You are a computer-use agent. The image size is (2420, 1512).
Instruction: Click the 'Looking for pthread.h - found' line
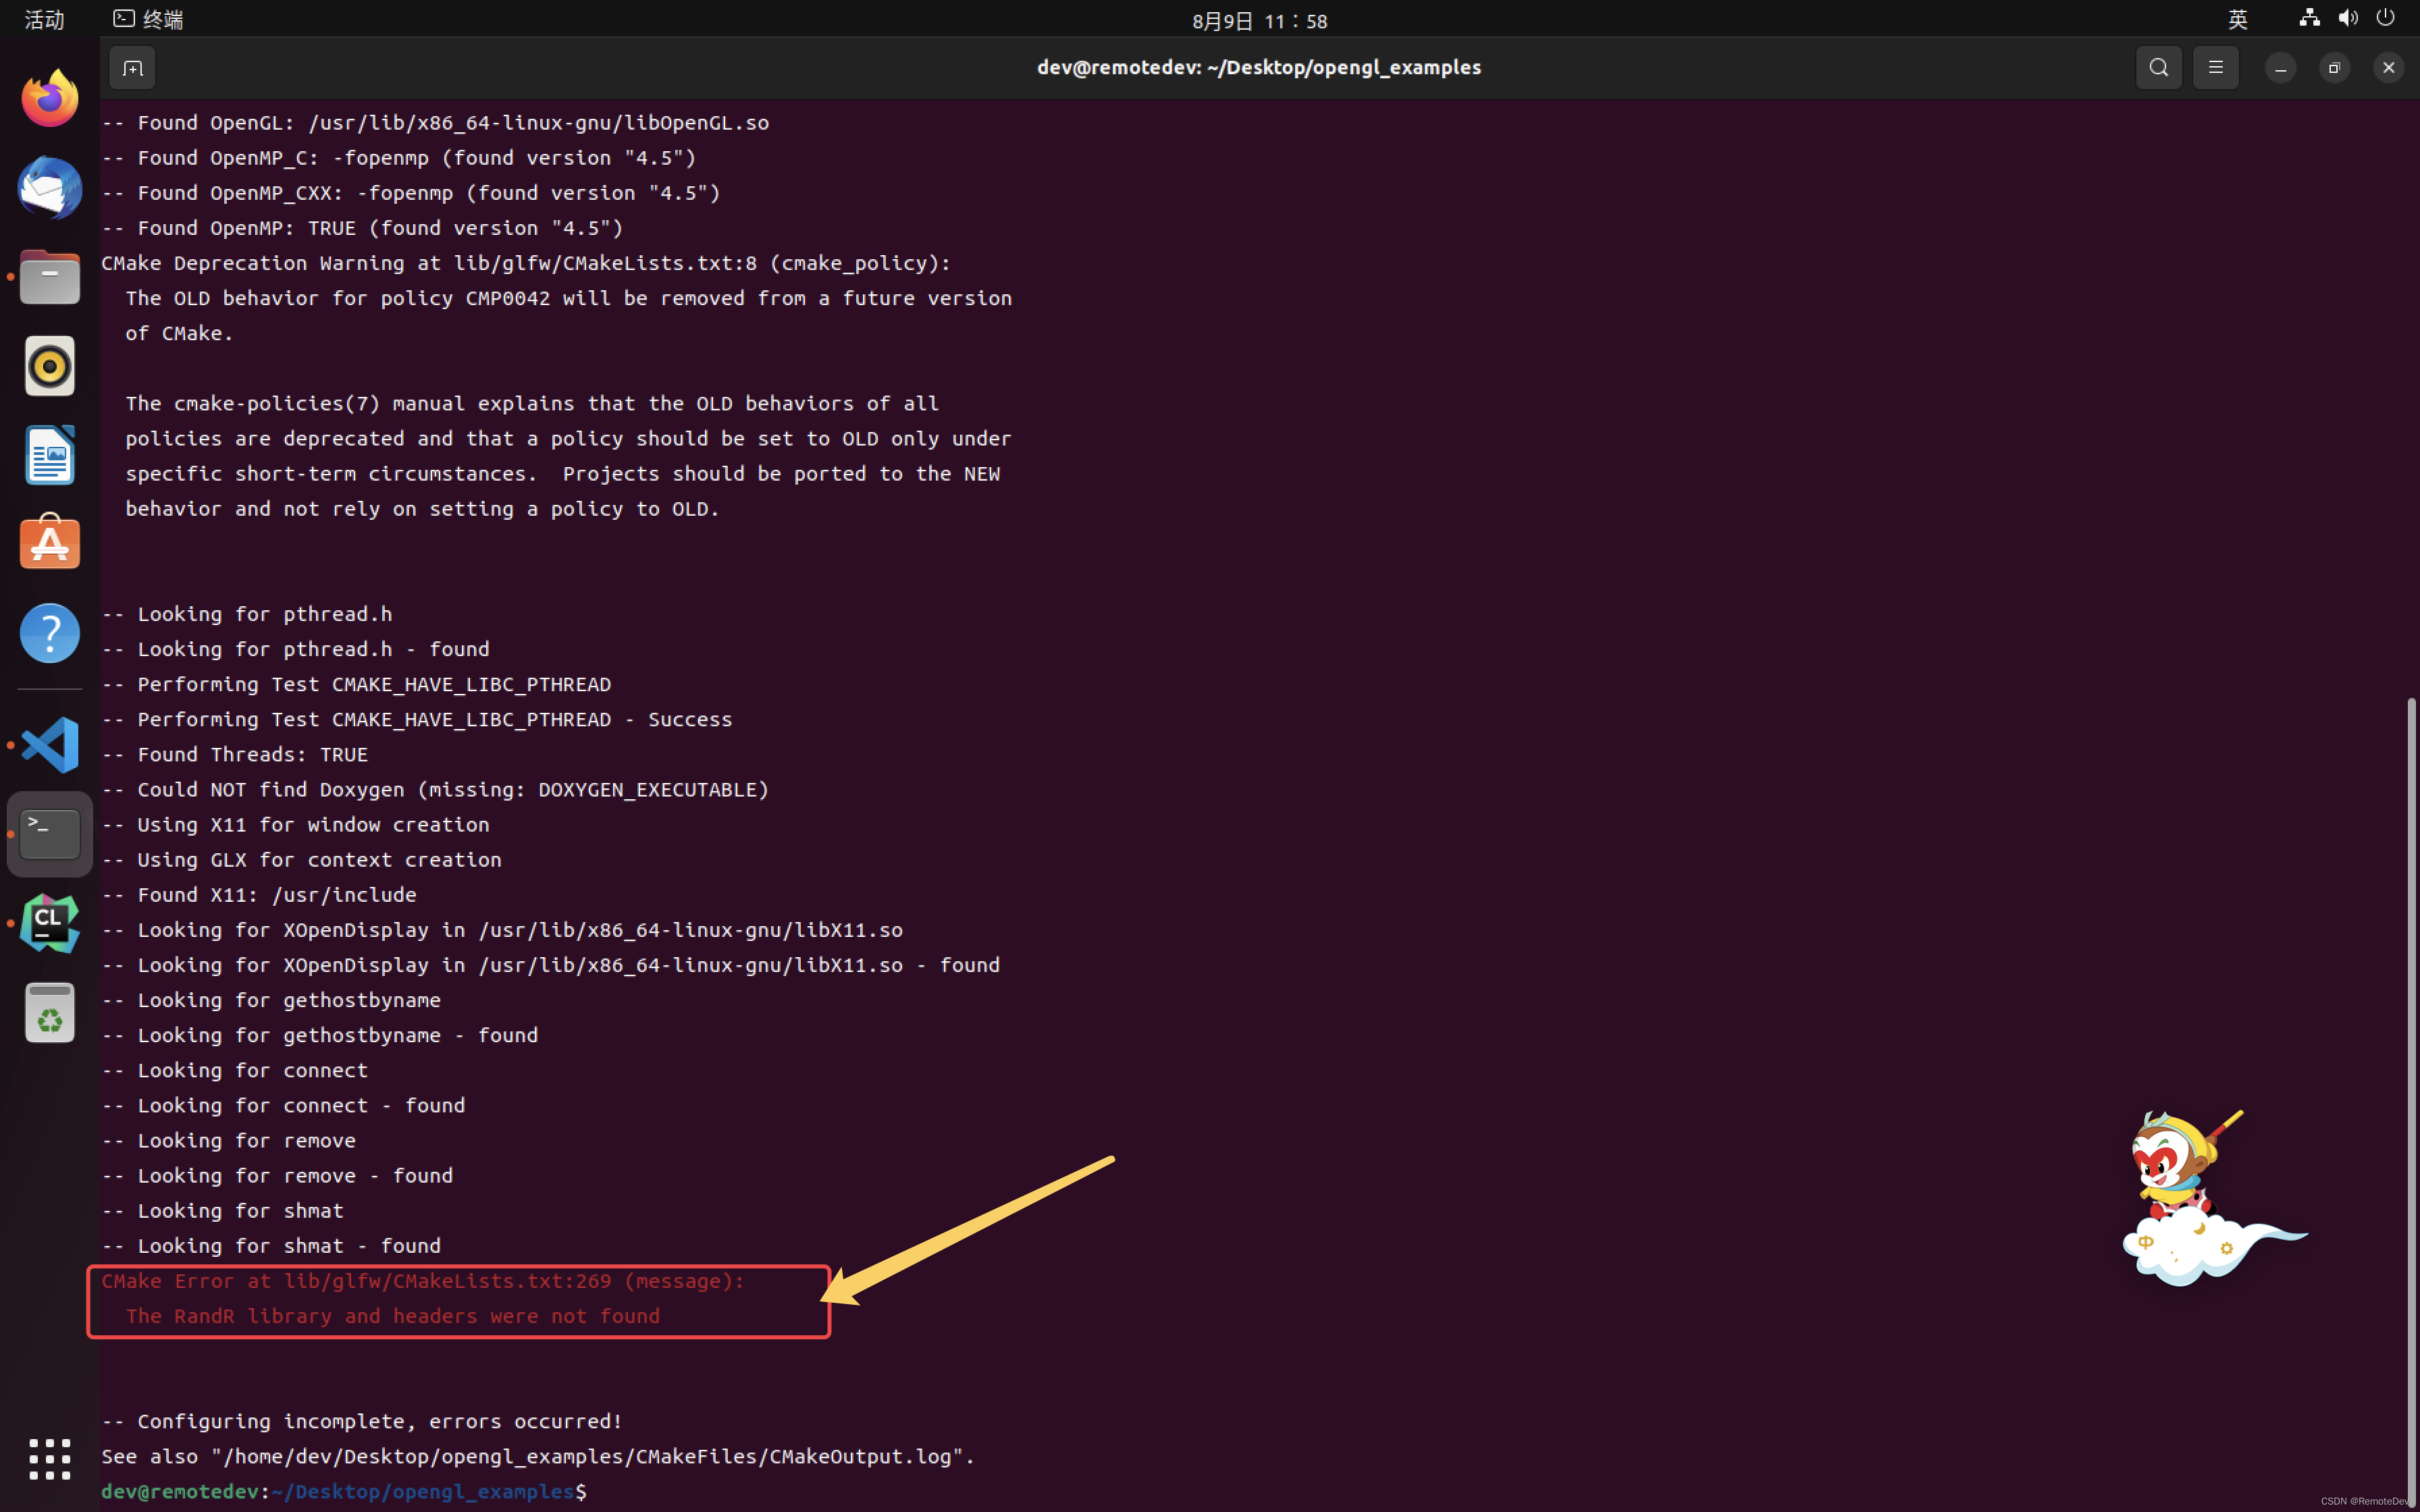(295, 649)
